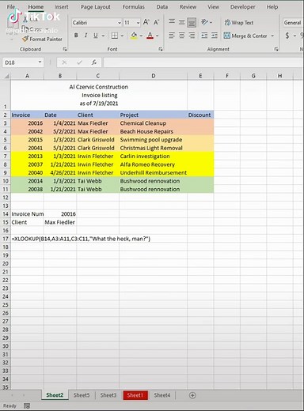The height and width of the screenshot is (411, 304).
Task: Open the Insert ribbon tab
Action: (62, 7)
